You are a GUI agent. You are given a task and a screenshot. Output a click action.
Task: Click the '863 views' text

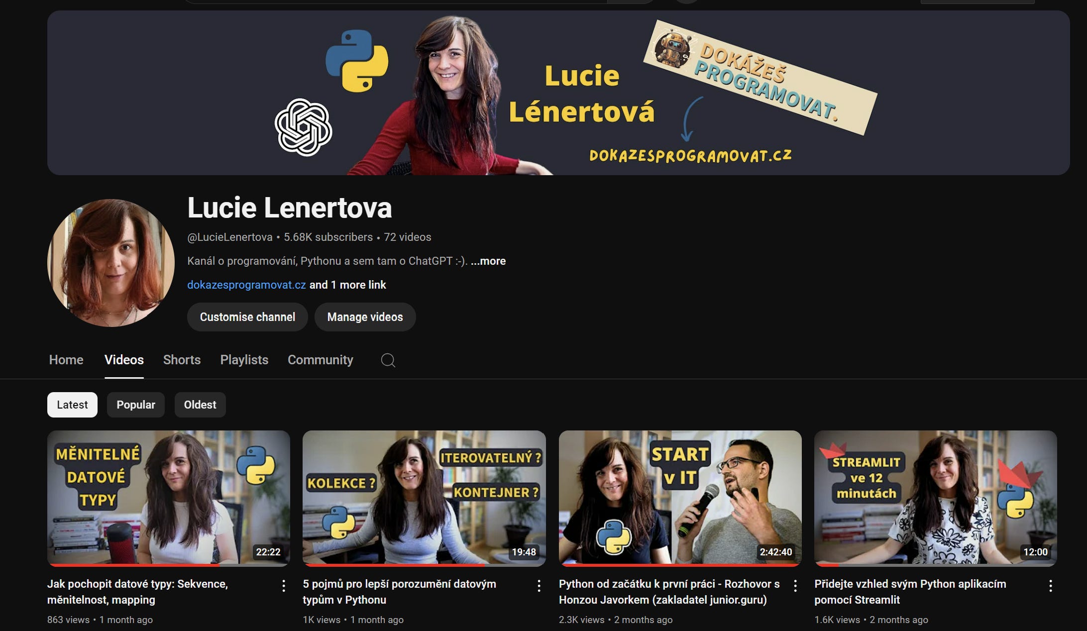click(68, 620)
